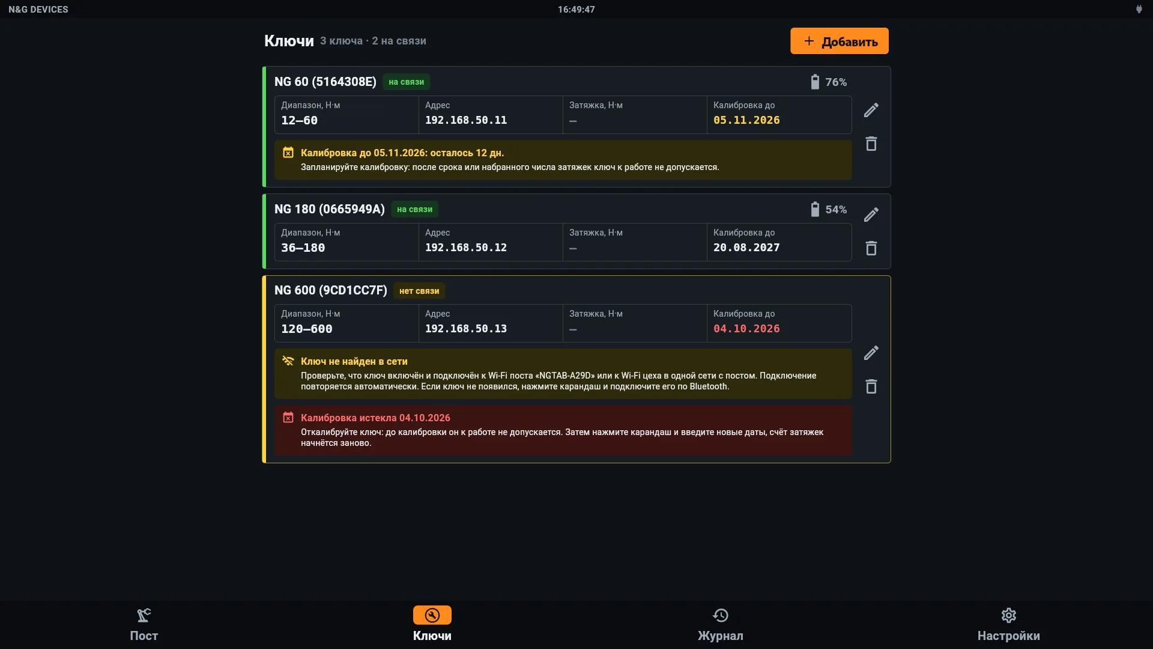
Task: Click the 54% battery level text
Action: point(836,210)
